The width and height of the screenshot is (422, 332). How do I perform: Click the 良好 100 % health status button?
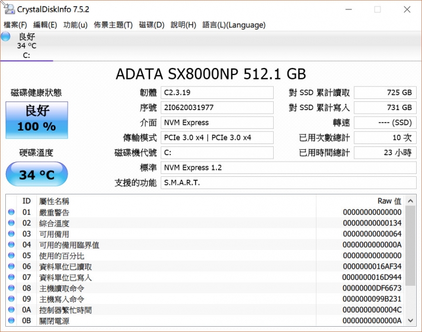(36, 120)
